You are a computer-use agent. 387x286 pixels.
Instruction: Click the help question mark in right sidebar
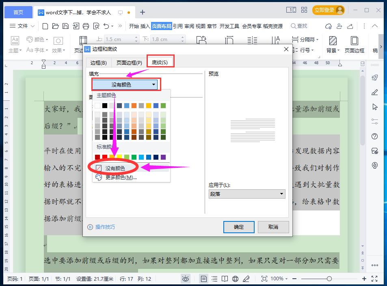click(x=374, y=136)
